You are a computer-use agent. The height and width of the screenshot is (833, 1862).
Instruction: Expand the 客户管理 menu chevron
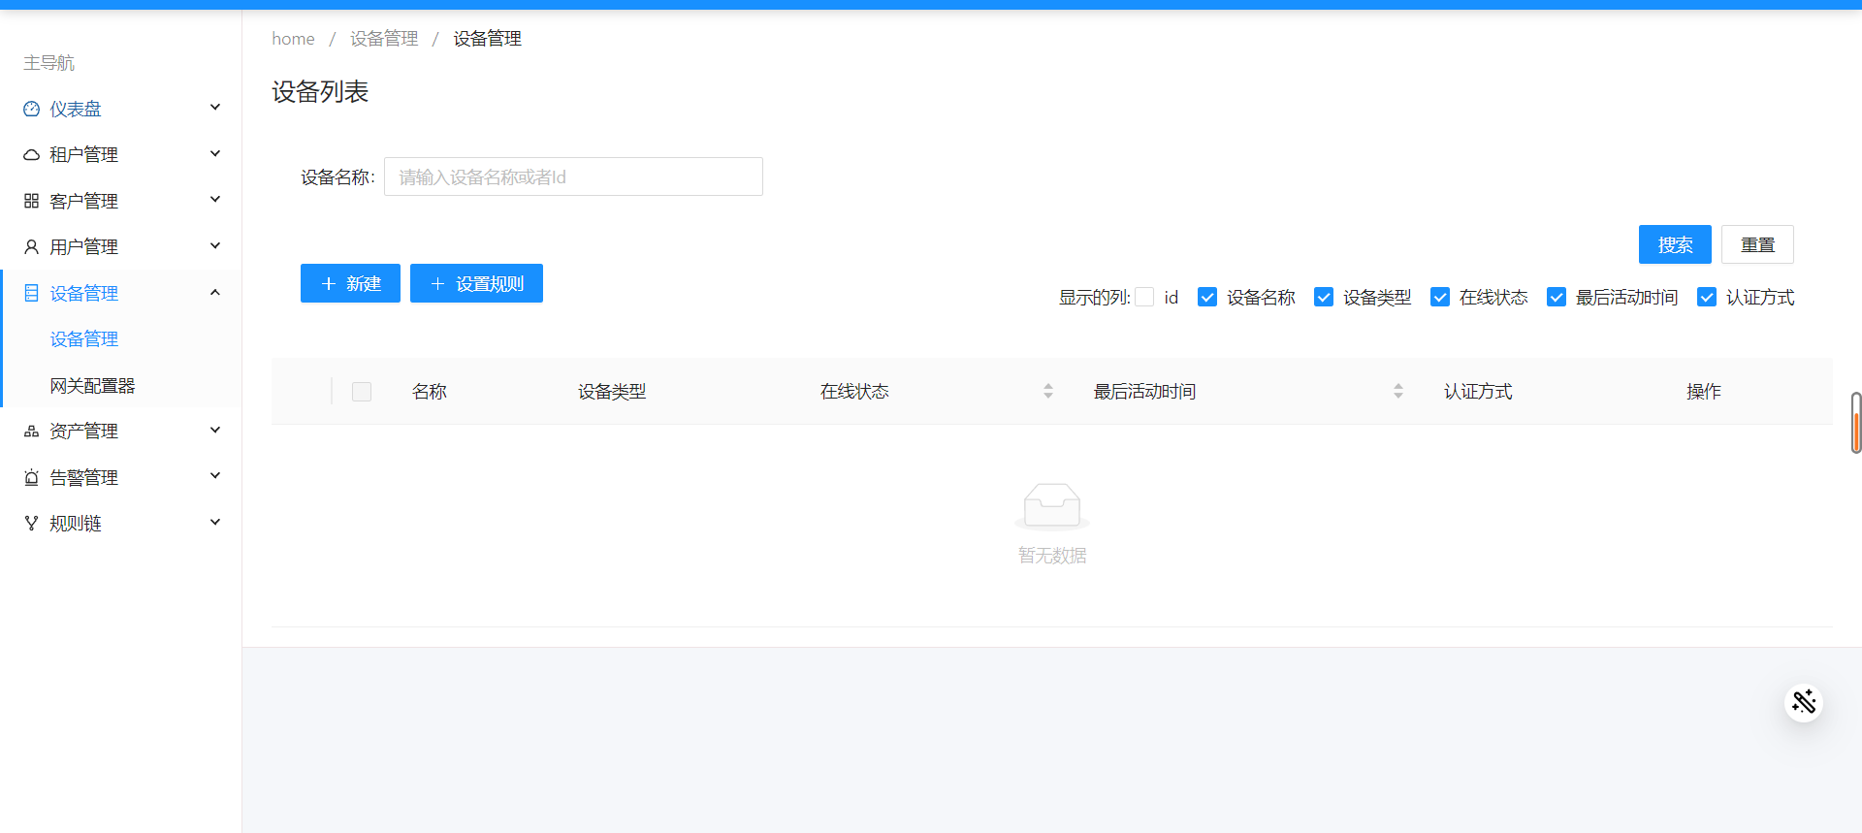click(x=215, y=200)
